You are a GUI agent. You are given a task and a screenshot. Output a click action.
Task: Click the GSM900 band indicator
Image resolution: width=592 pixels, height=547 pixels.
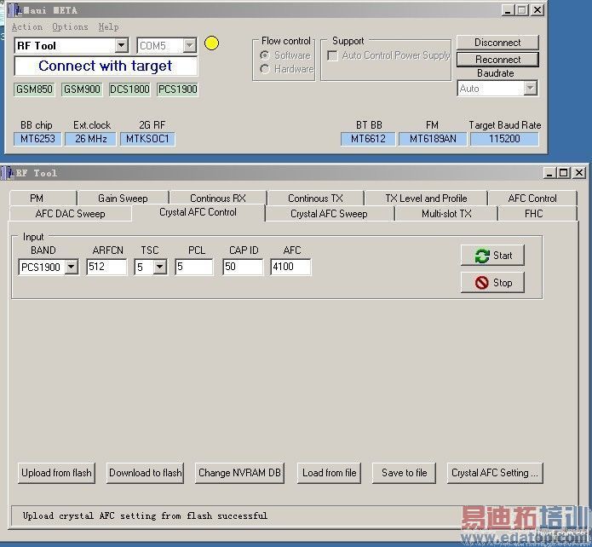82,89
